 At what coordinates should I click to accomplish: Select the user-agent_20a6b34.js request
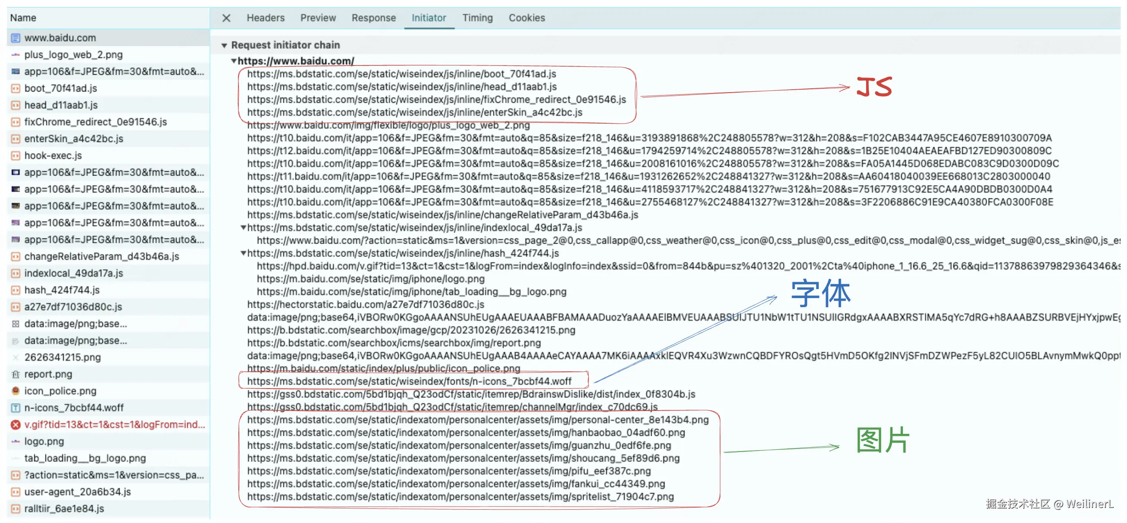pyautogui.click(x=78, y=492)
